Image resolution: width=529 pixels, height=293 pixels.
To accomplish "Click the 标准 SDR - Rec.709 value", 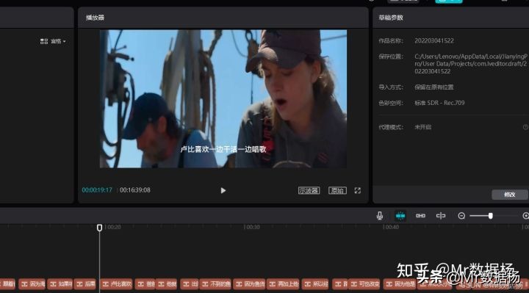I will tap(439, 103).
